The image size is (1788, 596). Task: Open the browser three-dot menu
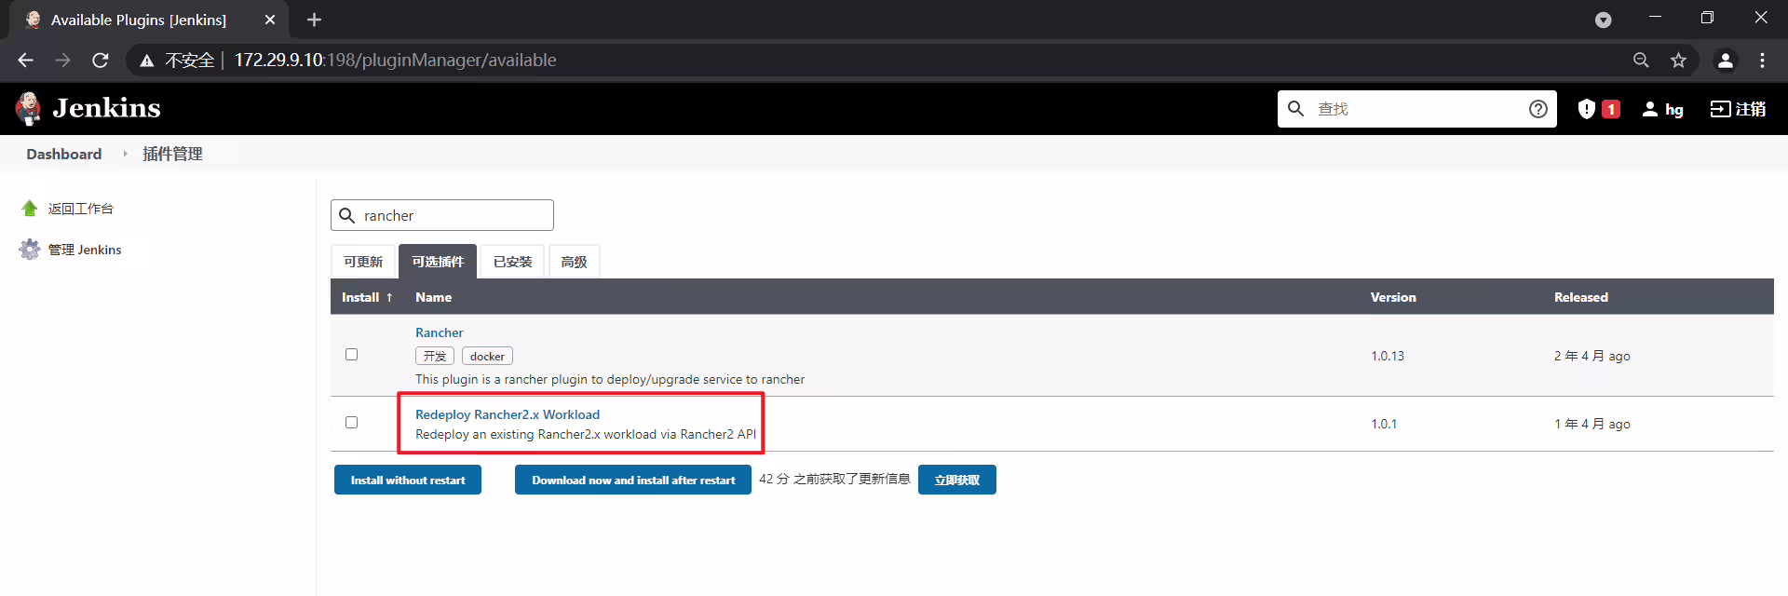[1762, 60]
